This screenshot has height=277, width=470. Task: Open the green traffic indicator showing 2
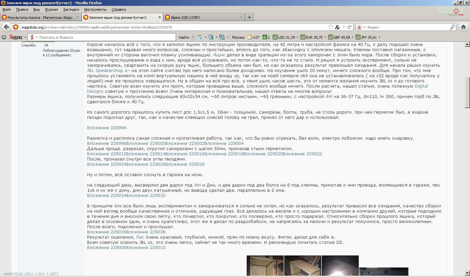tap(266, 37)
